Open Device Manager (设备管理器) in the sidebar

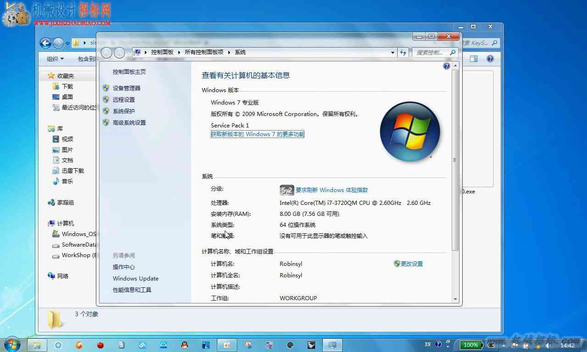tap(127, 88)
